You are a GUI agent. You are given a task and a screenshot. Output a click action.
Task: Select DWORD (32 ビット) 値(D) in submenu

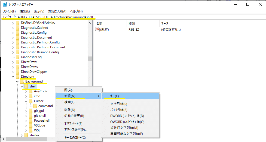tap(130, 116)
